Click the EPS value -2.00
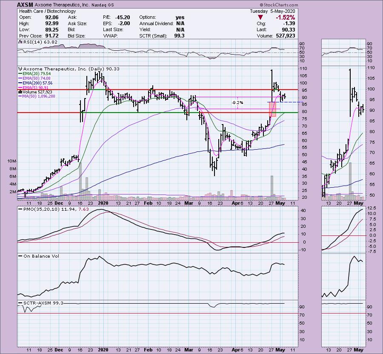383x354 pixels. pos(124,23)
